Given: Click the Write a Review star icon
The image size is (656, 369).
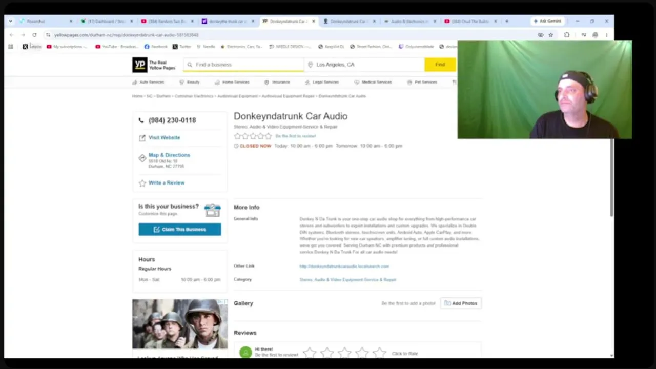Looking at the screenshot, I should [x=142, y=183].
